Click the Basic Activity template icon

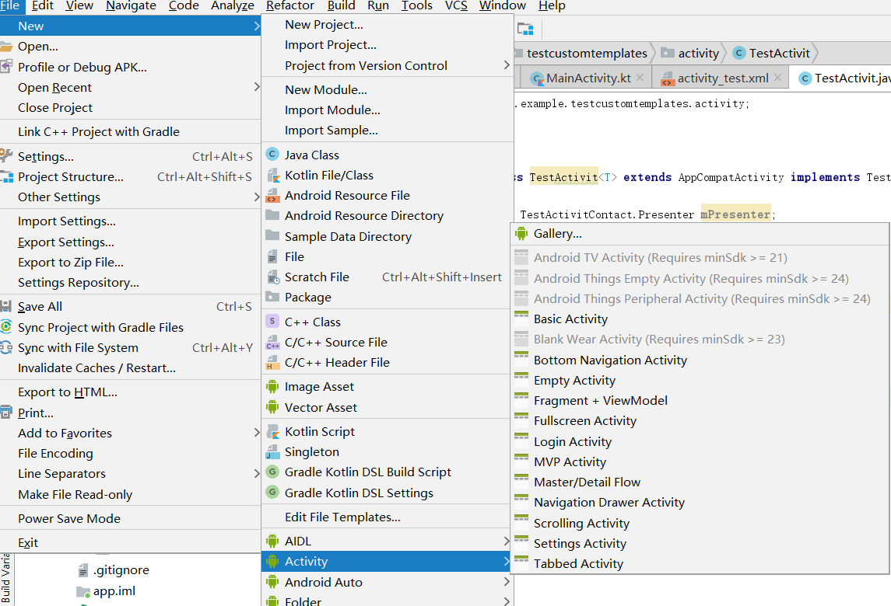(x=521, y=318)
